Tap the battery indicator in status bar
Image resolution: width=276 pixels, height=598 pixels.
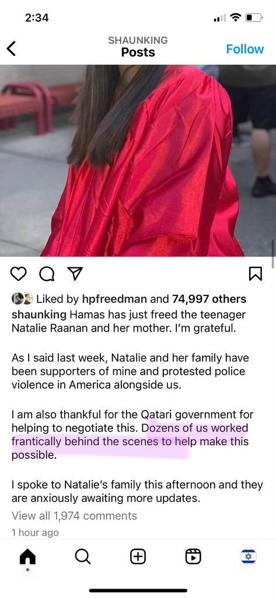coord(253,18)
